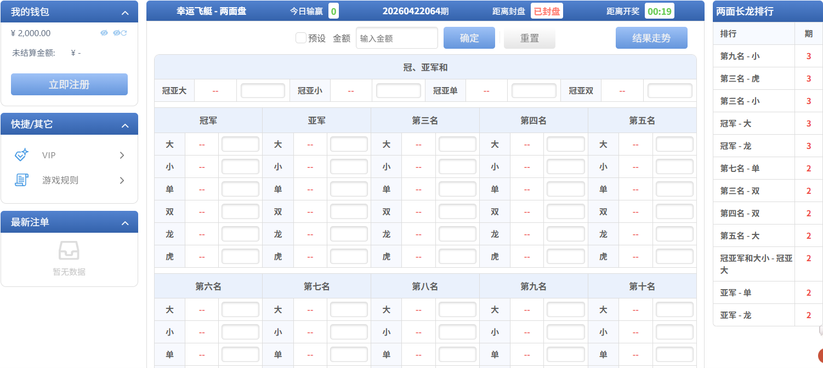Focus the 输入金额 amount field
823x368 pixels.
[396, 38]
